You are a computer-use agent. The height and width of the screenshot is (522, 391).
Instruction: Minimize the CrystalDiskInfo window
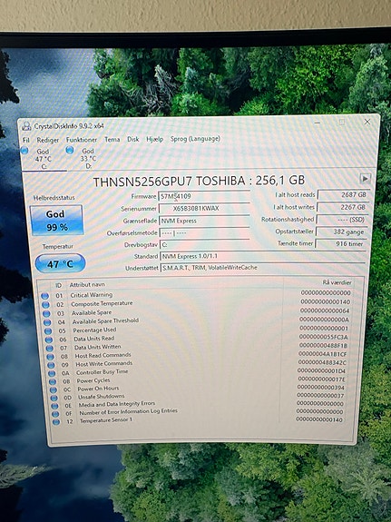[318, 123]
